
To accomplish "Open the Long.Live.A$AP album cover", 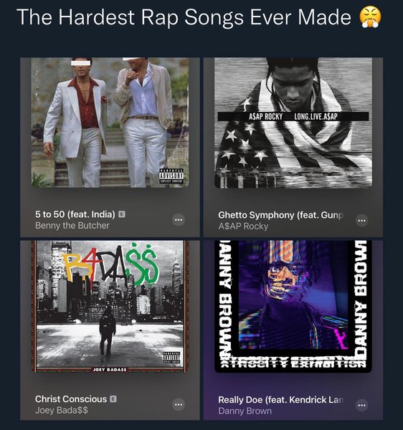I will 293,123.
